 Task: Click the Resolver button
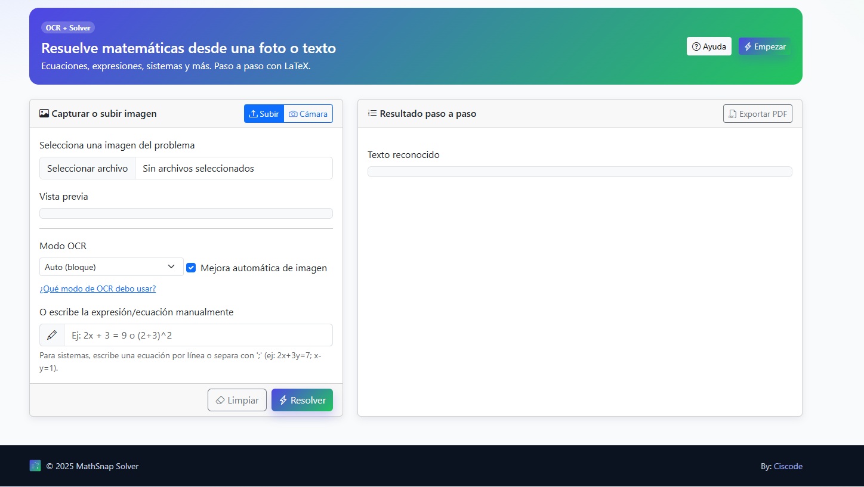302,400
